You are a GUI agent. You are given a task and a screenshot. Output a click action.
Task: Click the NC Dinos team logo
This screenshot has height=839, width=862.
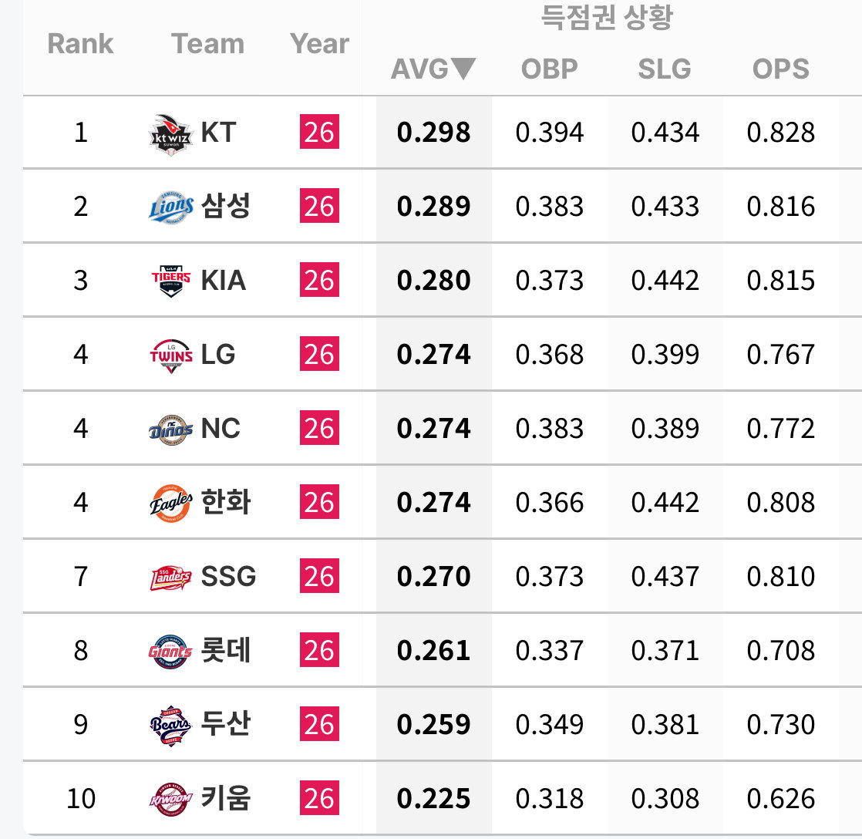click(x=171, y=430)
